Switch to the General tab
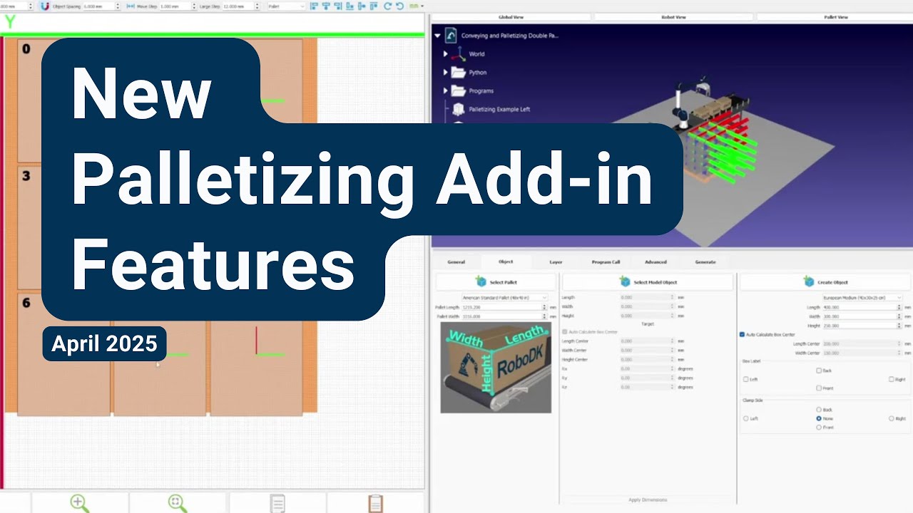 tap(456, 261)
